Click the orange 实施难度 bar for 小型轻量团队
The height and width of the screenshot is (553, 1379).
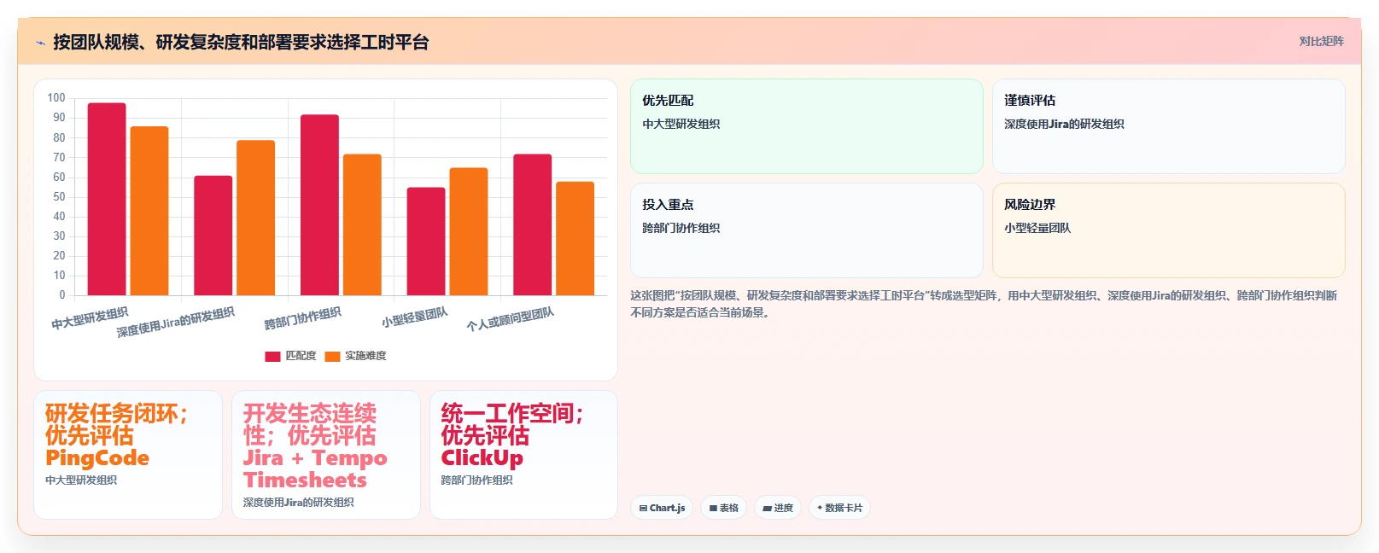point(469,231)
